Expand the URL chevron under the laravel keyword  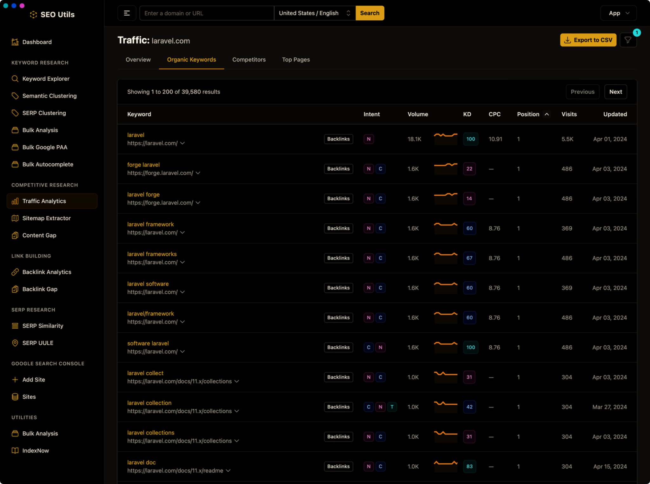click(x=182, y=143)
